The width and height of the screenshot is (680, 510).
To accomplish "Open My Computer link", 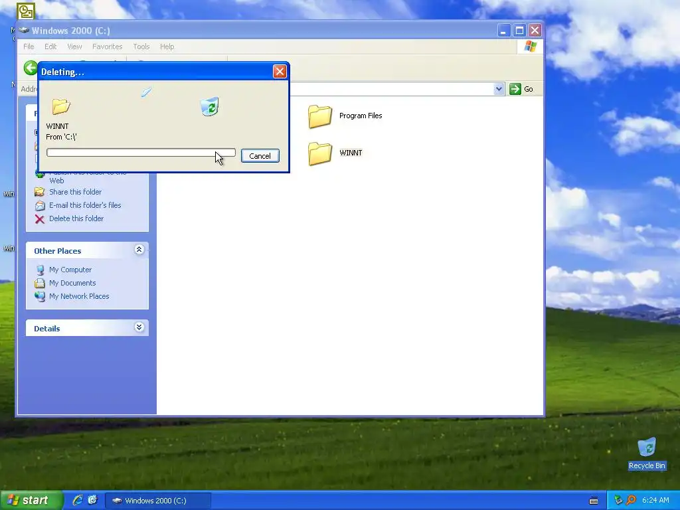I will tap(70, 270).
